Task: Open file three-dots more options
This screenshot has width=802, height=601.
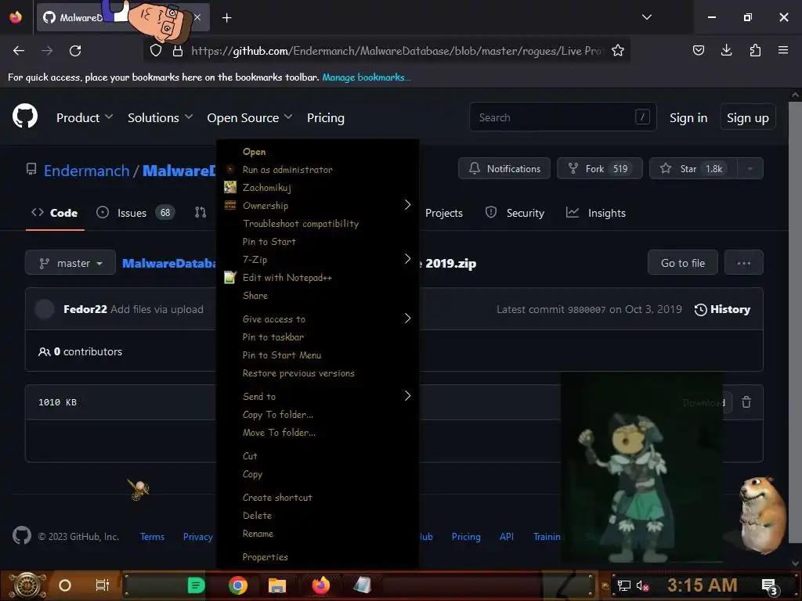Action: tap(744, 263)
